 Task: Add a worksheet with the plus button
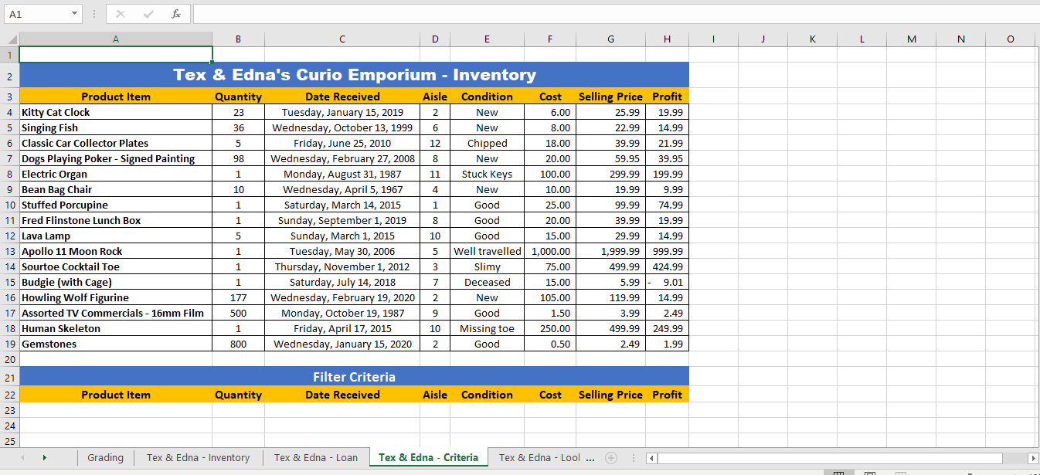tap(610, 457)
